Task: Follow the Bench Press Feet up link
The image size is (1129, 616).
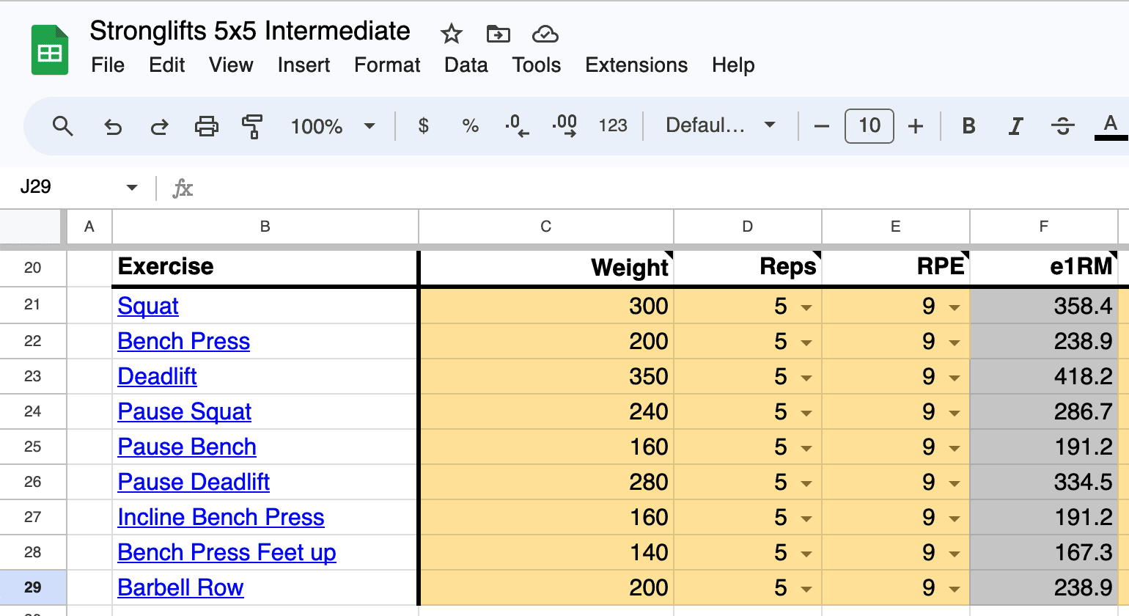Action: click(x=227, y=552)
